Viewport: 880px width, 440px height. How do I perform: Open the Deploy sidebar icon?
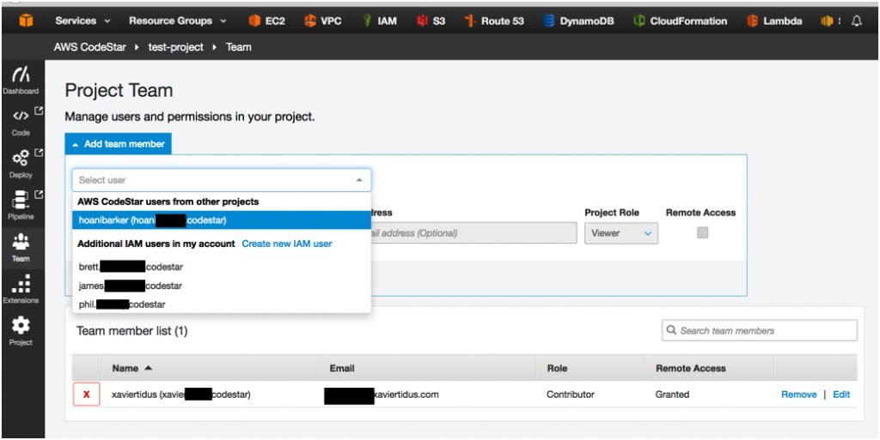coord(21,163)
